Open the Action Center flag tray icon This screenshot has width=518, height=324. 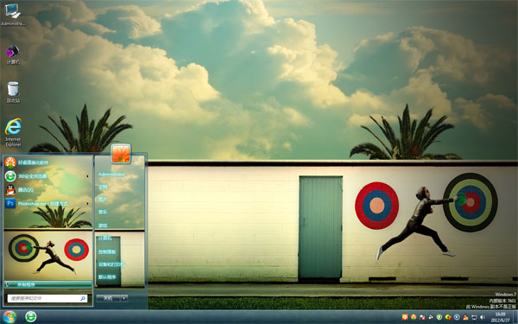point(422,317)
